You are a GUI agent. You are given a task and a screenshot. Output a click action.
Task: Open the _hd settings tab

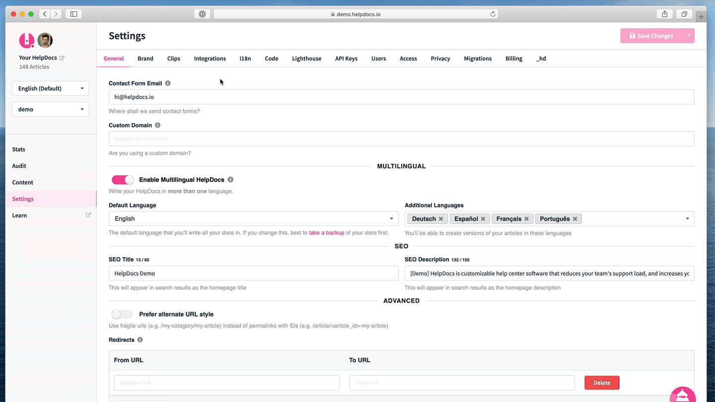pos(541,59)
